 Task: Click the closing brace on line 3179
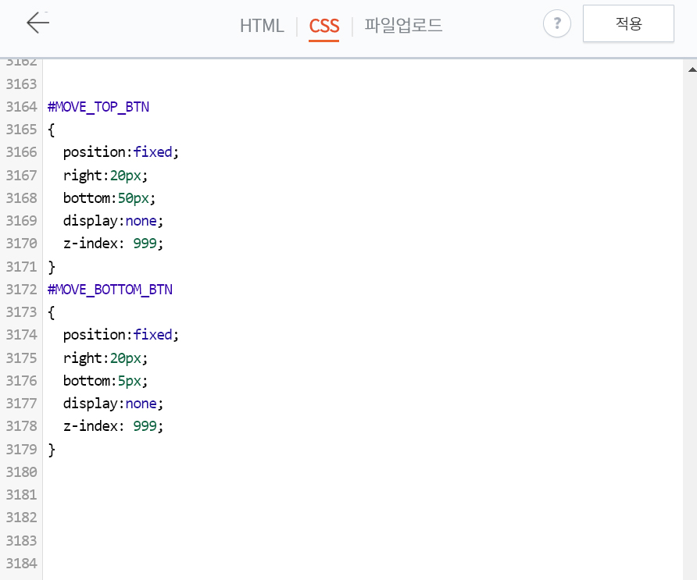[52, 449]
